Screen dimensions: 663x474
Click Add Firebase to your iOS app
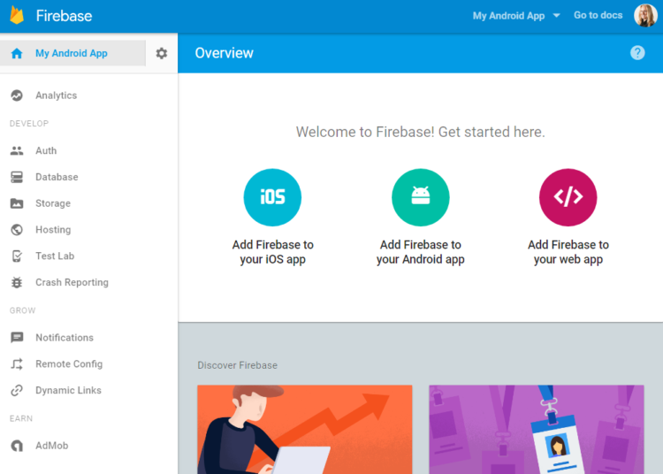pos(273,252)
